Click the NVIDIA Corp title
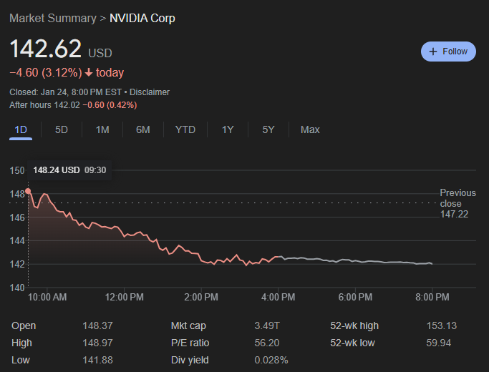 pos(142,19)
